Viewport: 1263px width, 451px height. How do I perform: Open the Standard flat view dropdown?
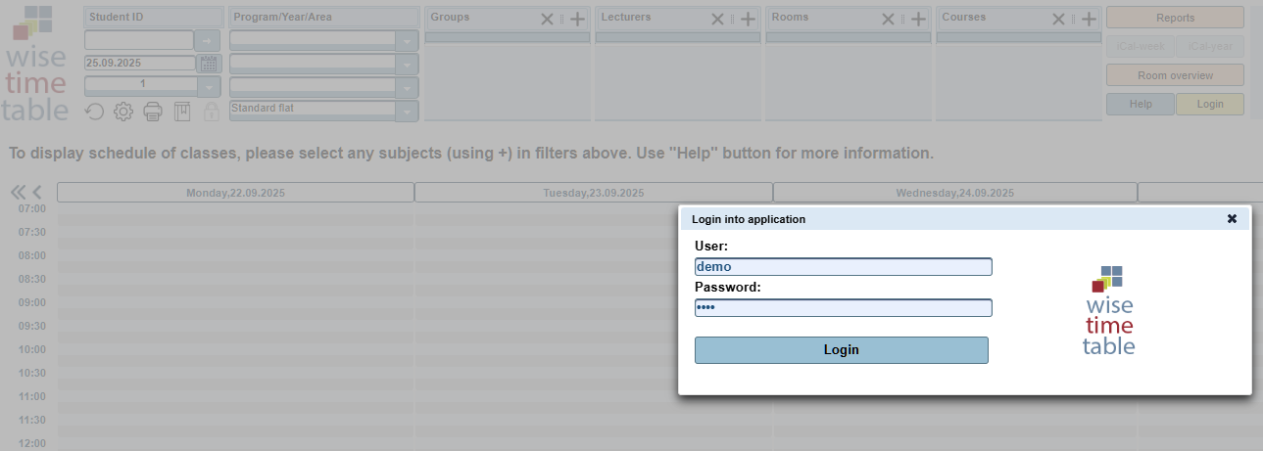tap(407, 112)
